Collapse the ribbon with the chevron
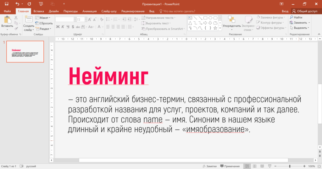Viewport: 322px width, 169px height. 319,34
